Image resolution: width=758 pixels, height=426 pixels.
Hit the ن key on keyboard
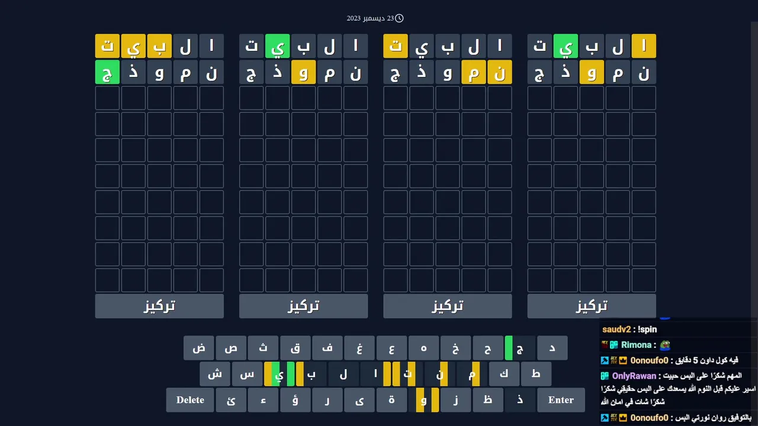(x=439, y=374)
